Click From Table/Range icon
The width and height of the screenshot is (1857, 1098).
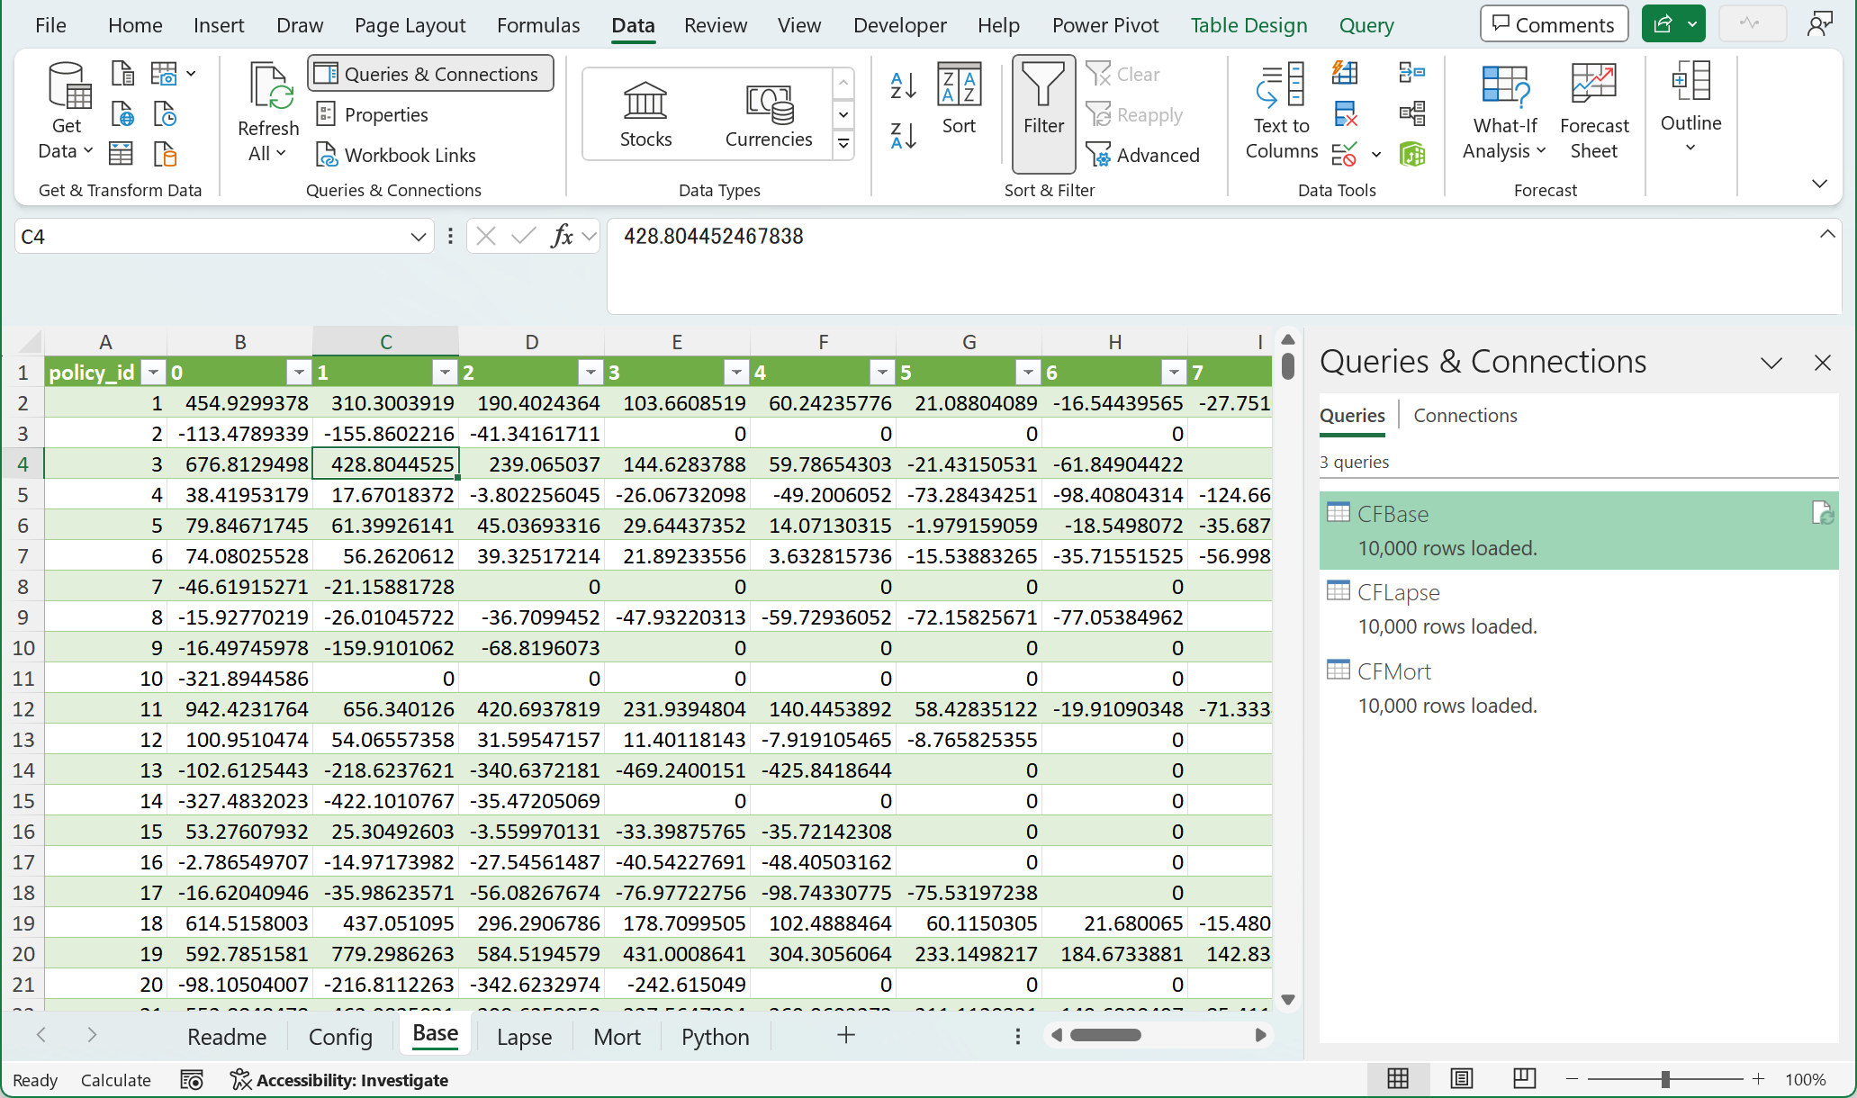[x=122, y=155]
